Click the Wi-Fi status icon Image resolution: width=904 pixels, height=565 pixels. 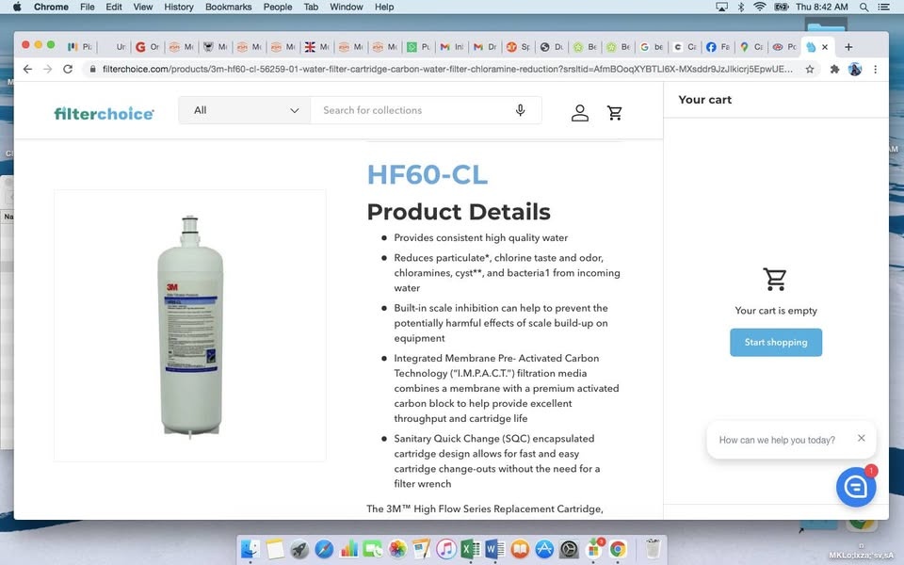coord(760,7)
